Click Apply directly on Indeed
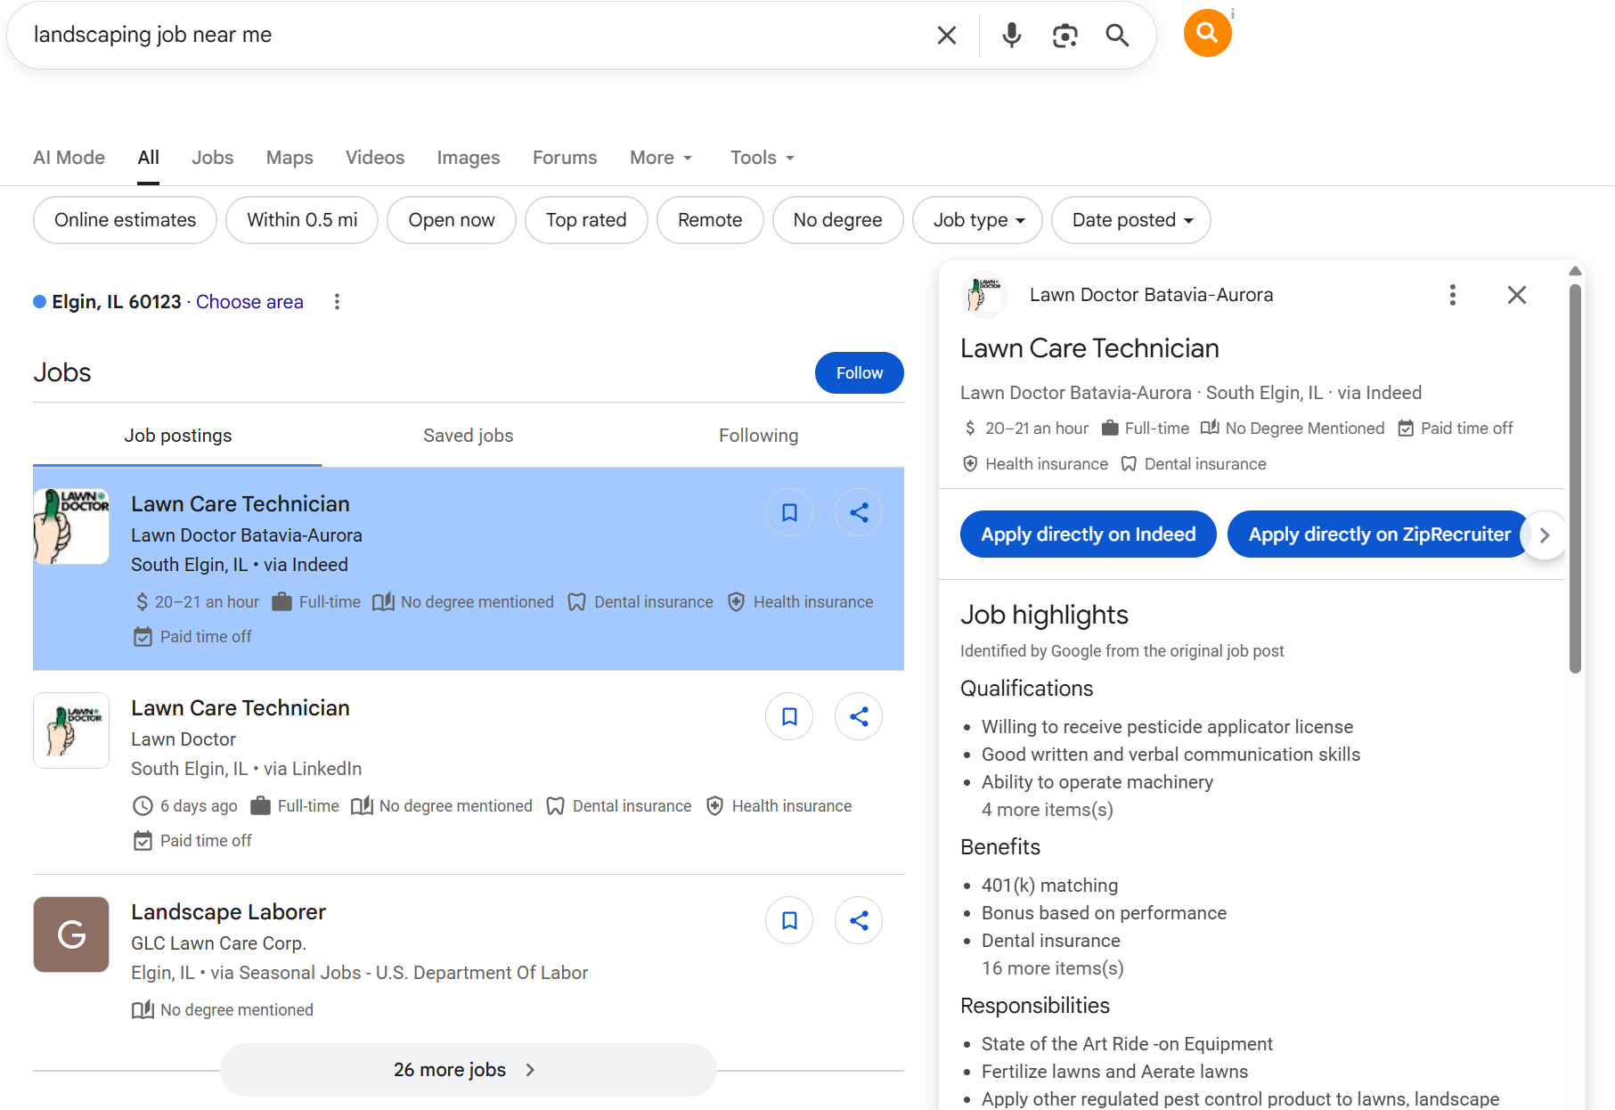 pyautogui.click(x=1089, y=535)
